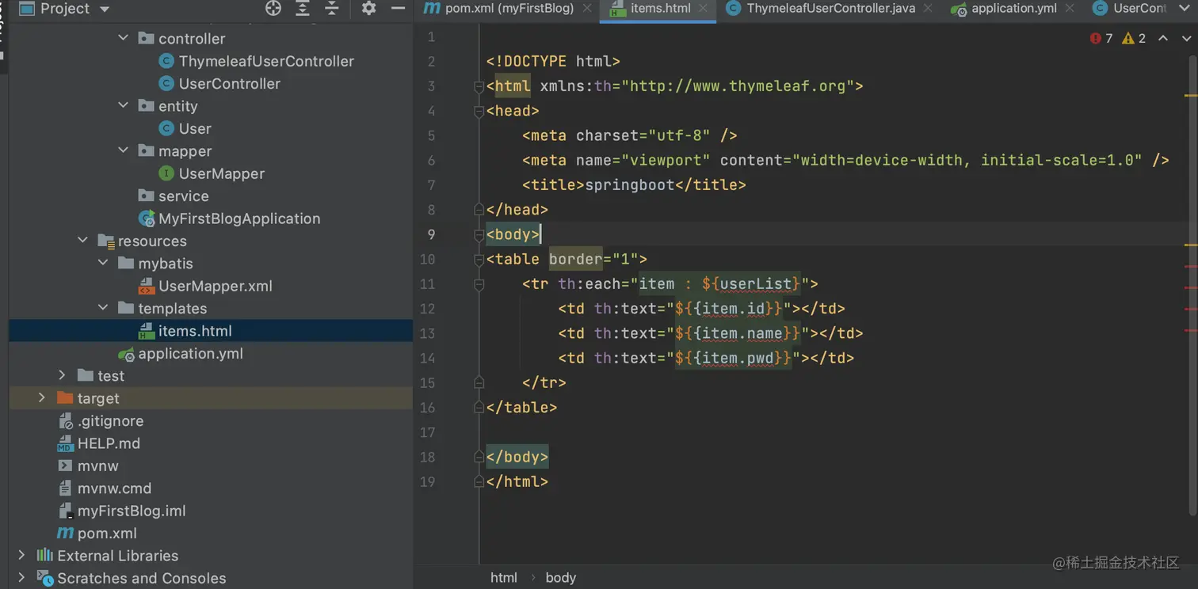The width and height of the screenshot is (1198, 589).
Task: Open Project panel settings gear
Action: coord(368,9)
